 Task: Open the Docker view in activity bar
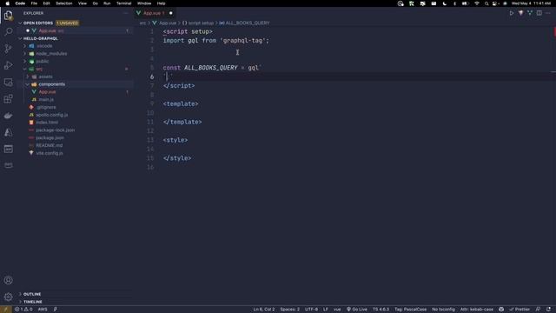[8, 116]
